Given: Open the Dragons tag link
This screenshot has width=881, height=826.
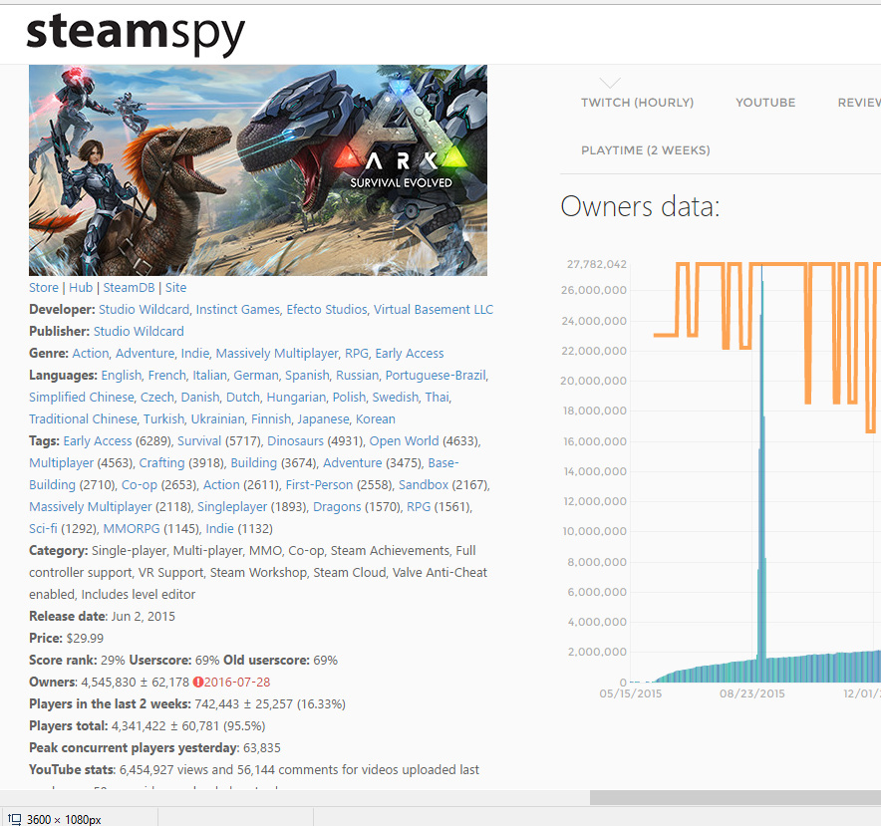Looking at the screenshot, I should coord(337,507).
